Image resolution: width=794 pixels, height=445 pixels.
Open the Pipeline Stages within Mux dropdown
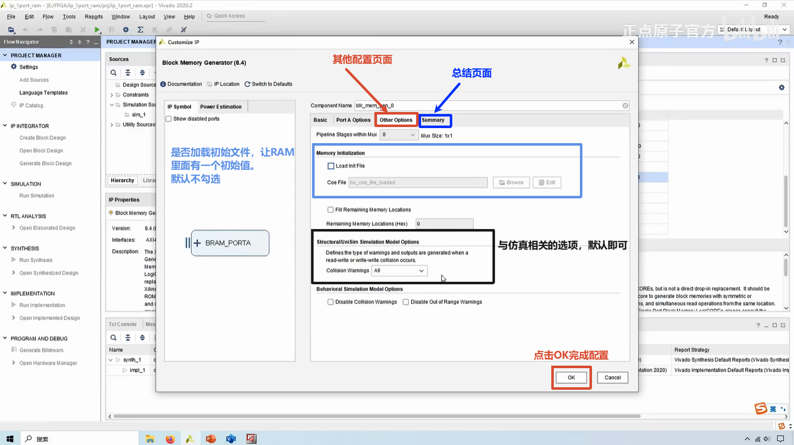coord(399,135)
